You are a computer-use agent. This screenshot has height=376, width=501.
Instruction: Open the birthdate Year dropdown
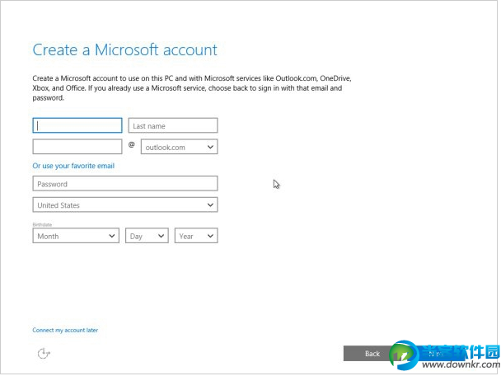tap(196, 236)
